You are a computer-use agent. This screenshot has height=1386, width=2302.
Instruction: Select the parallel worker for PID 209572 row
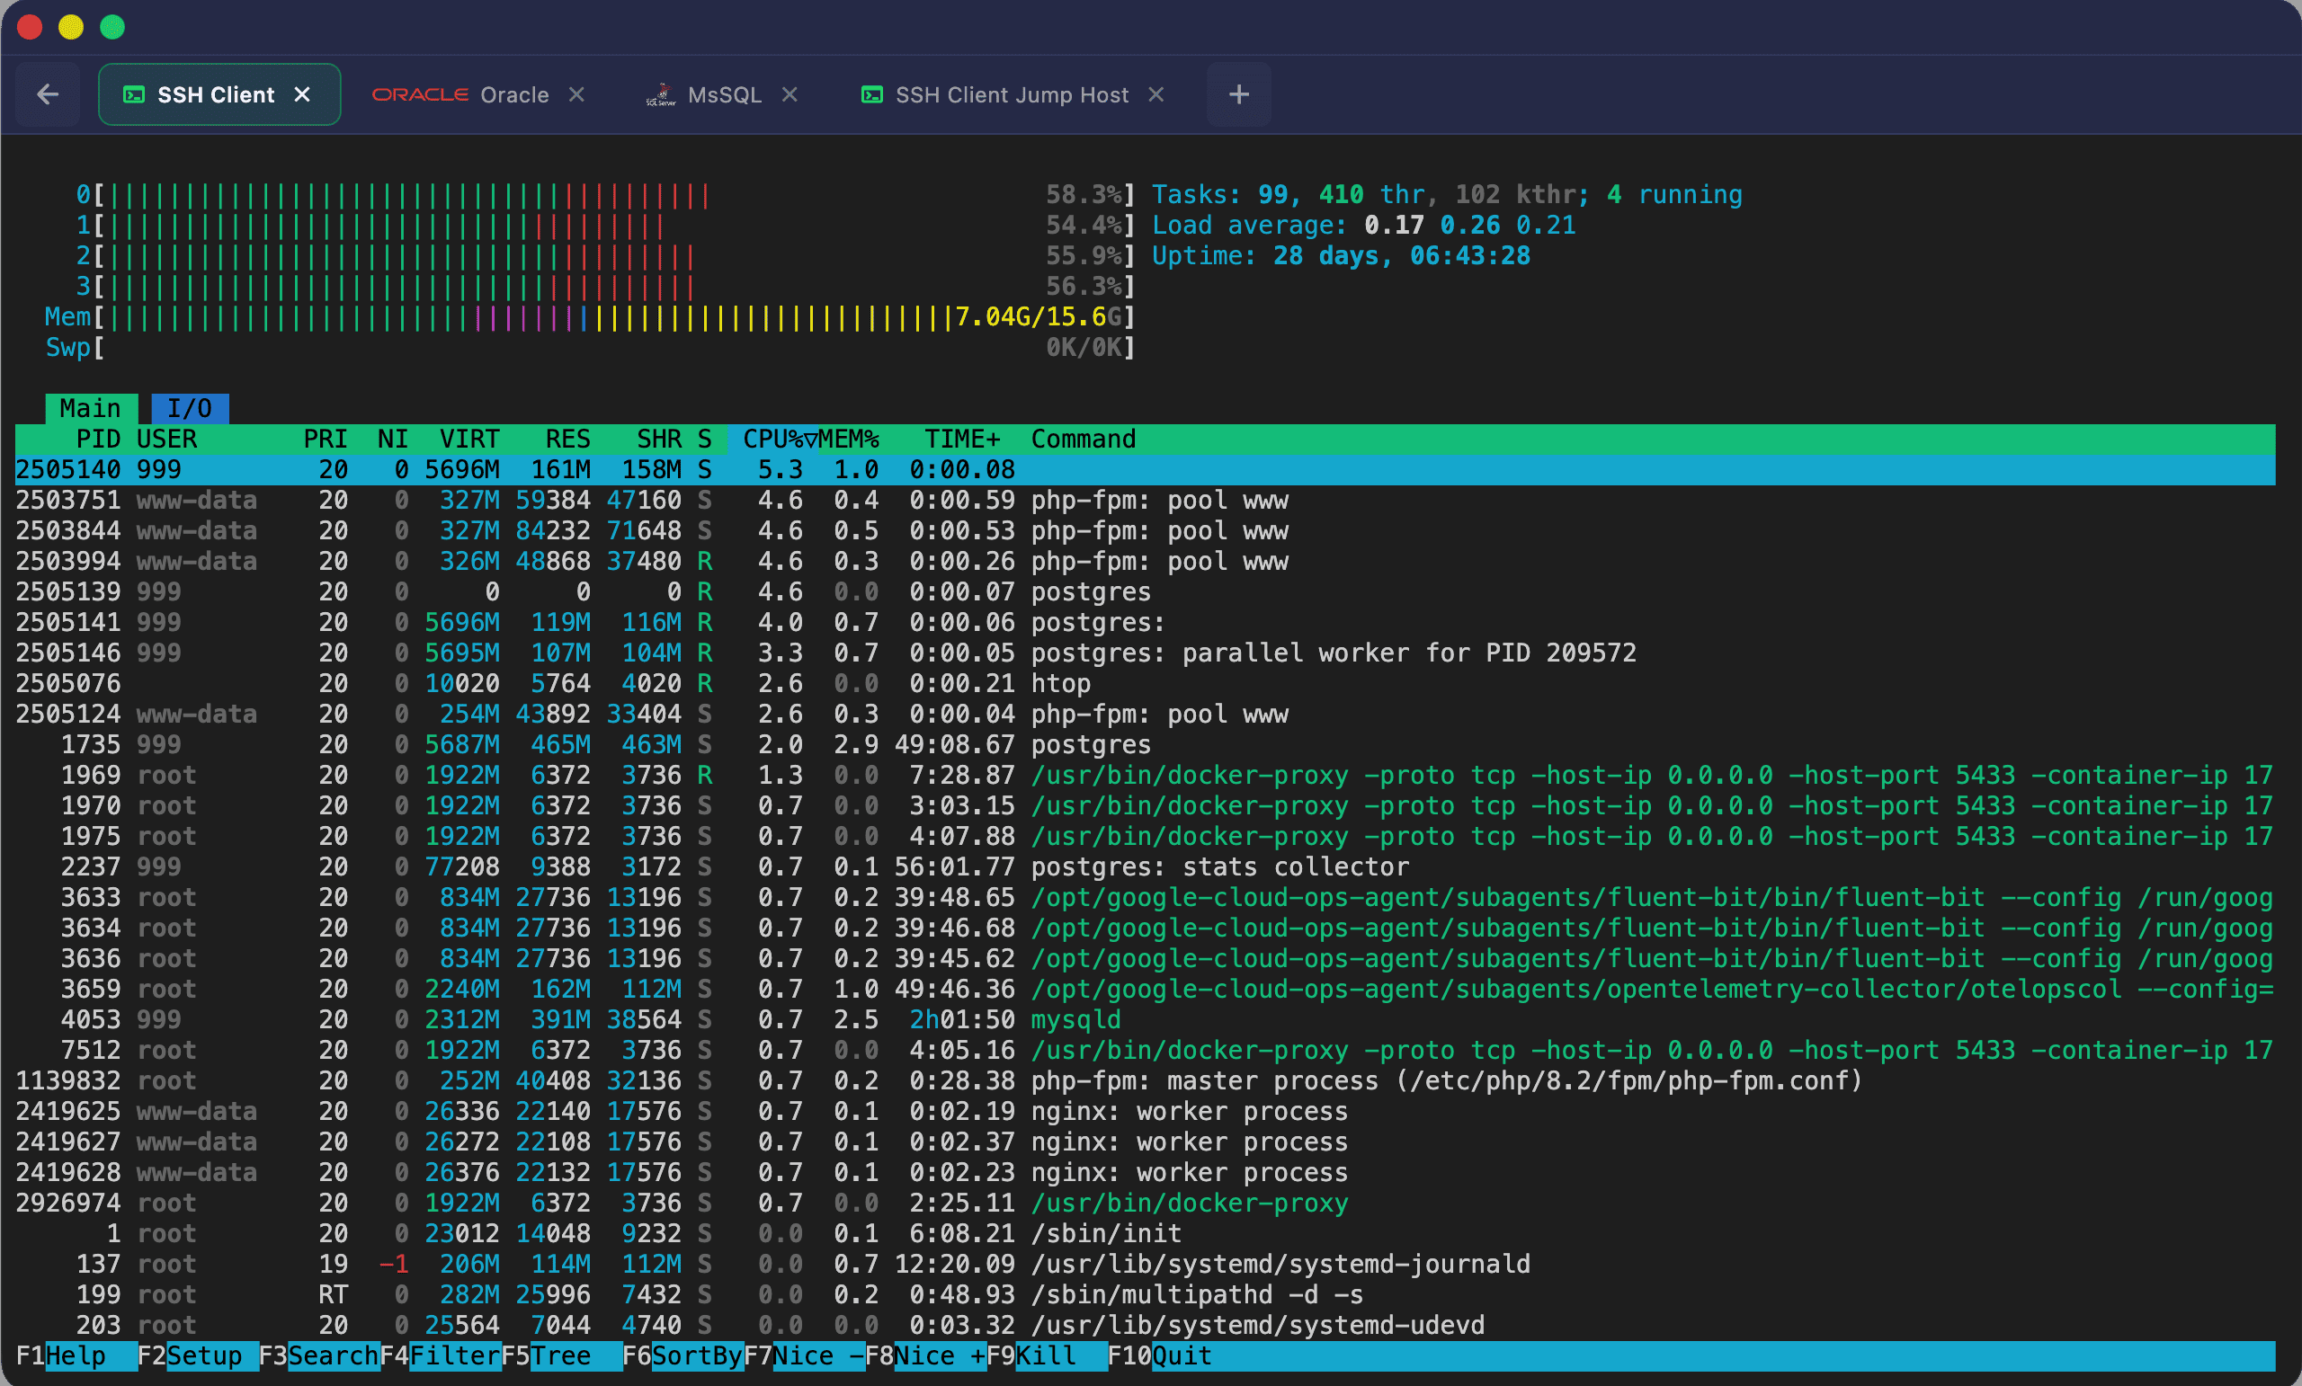point(1145,652)
